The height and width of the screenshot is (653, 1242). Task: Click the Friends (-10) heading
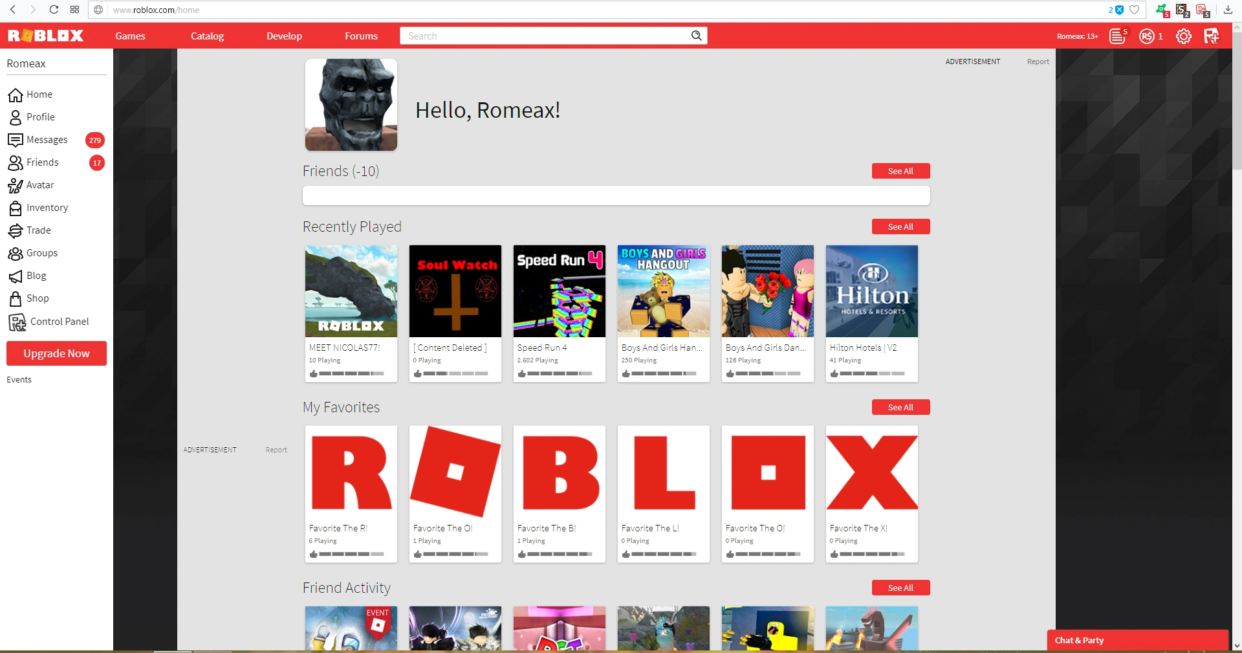(341, 171)
